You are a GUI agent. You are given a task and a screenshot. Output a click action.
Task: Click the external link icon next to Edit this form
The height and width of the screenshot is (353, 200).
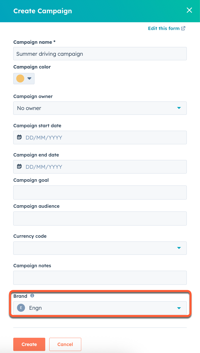pos(183,28)
